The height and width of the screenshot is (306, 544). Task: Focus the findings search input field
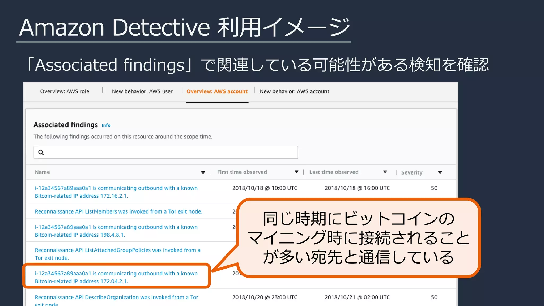pos(166,152)
